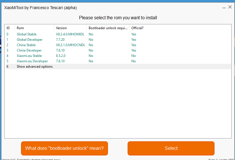Show advanced options in the list
The image size is (235, 160).
(34, 67)
